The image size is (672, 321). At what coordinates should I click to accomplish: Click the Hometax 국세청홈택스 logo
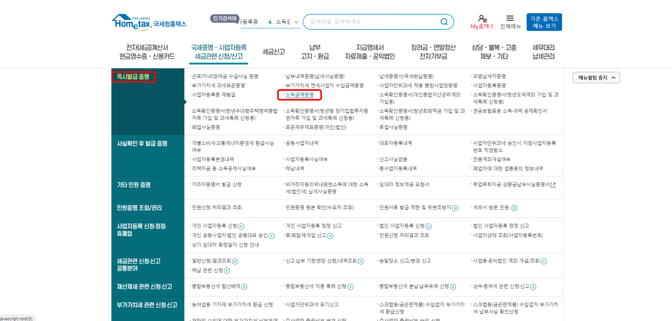149,23
